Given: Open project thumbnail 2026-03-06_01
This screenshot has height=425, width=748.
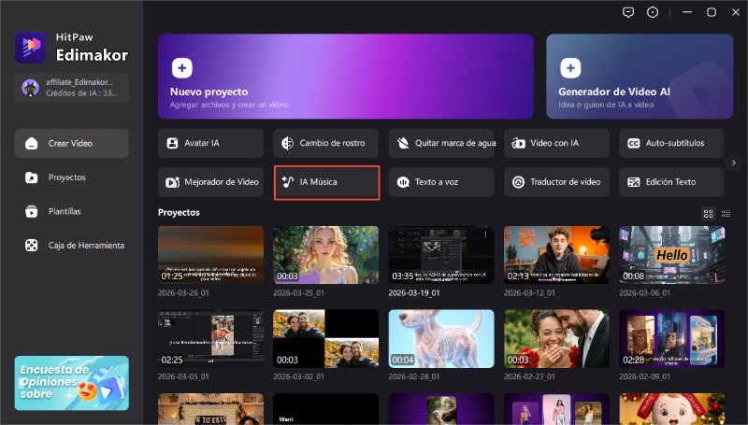Looking at the screenshot, I should tap(671, 255).
